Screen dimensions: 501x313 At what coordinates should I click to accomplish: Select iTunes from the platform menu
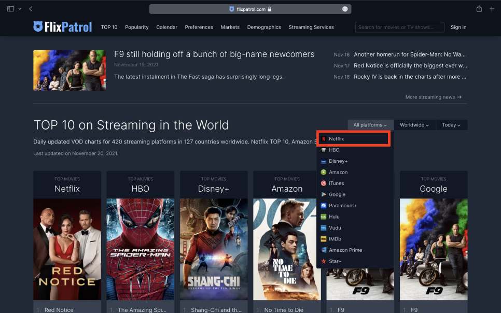point(355,183)
